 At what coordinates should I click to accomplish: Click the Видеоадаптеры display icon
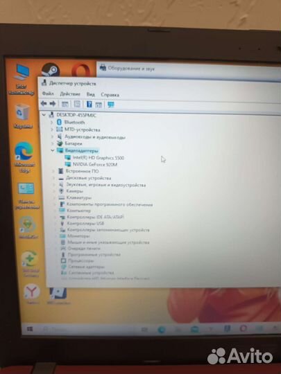(x=60, y=150)
